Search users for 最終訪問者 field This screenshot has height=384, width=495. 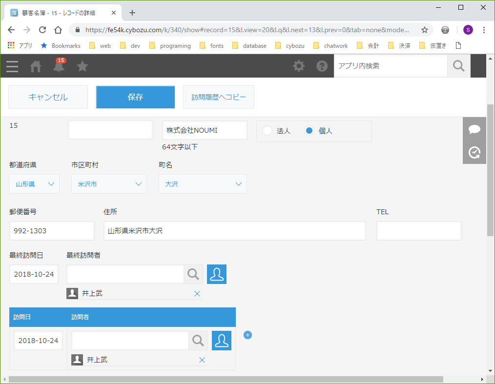[193, 274]
